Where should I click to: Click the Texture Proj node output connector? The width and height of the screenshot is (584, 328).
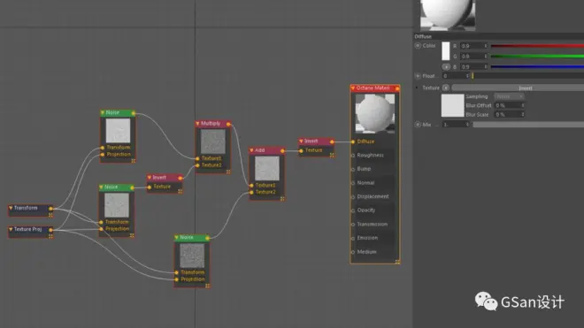coord(50,230)
